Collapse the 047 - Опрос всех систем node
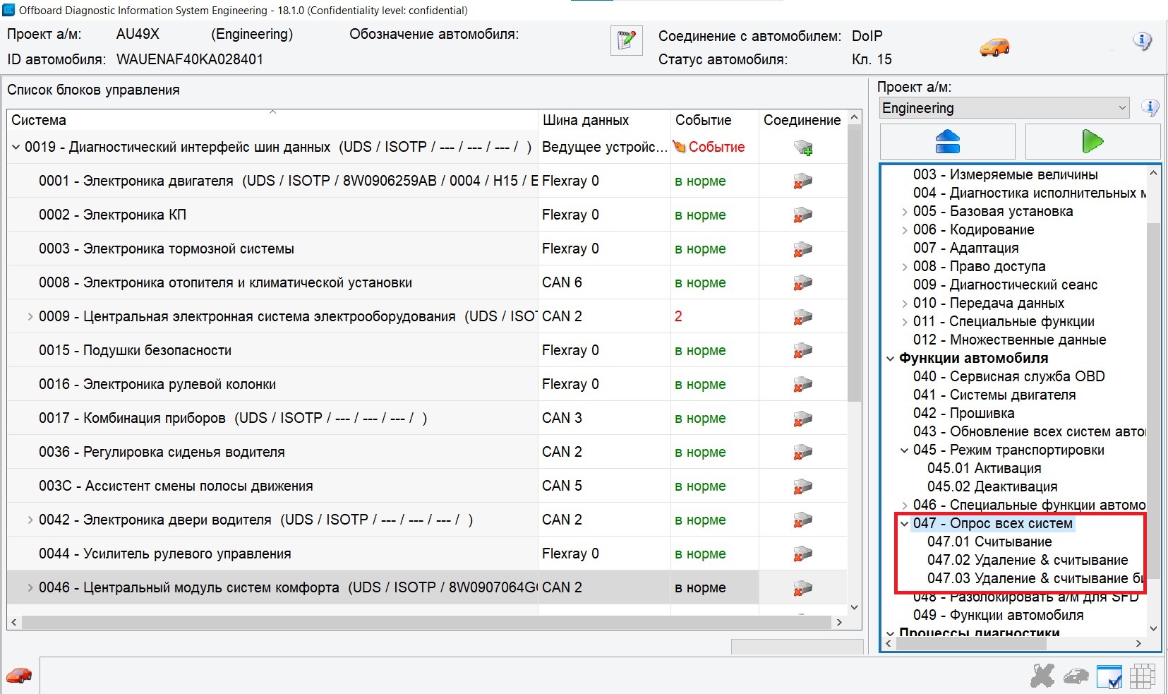This screenshot has width=1168, height=694. (x=905, y=524)
